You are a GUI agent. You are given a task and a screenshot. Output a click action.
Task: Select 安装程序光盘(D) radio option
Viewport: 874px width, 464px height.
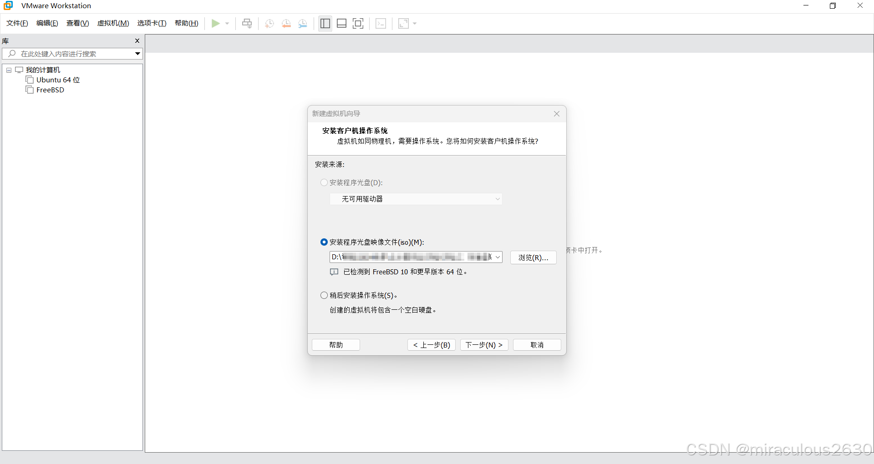pyautogui.click(x=324, y=182)
